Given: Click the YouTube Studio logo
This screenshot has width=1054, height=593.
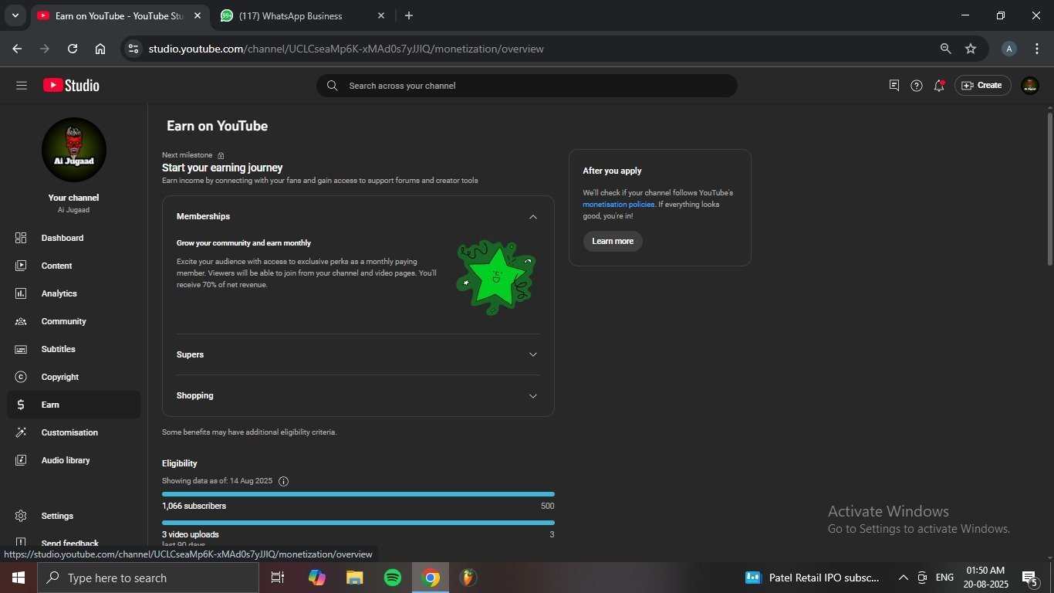Looking at the screenshot, I should tap(71, 86).
